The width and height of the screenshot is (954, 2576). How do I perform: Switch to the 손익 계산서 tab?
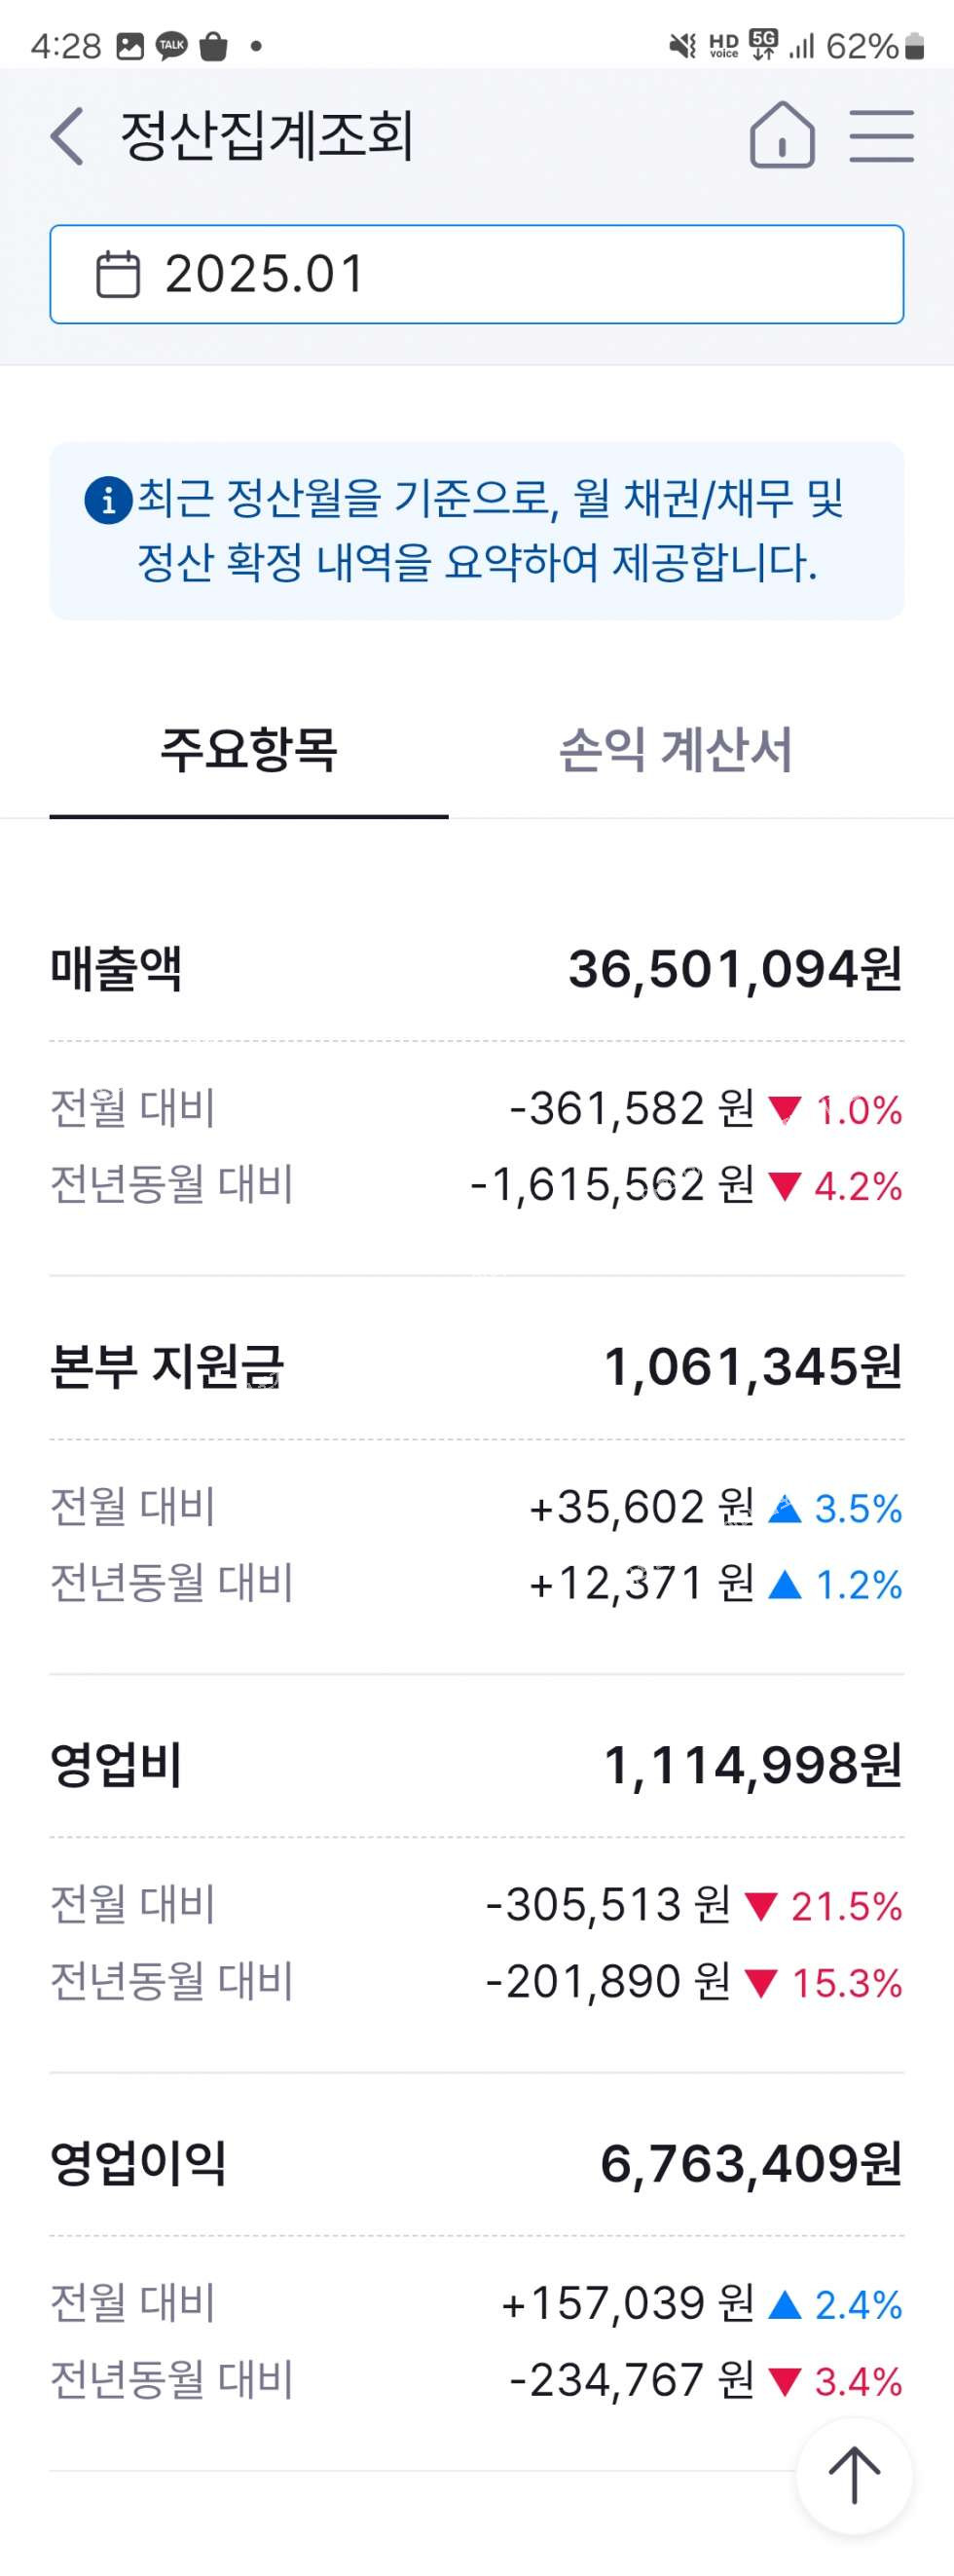pyautogui.click(x=675, y=750)
